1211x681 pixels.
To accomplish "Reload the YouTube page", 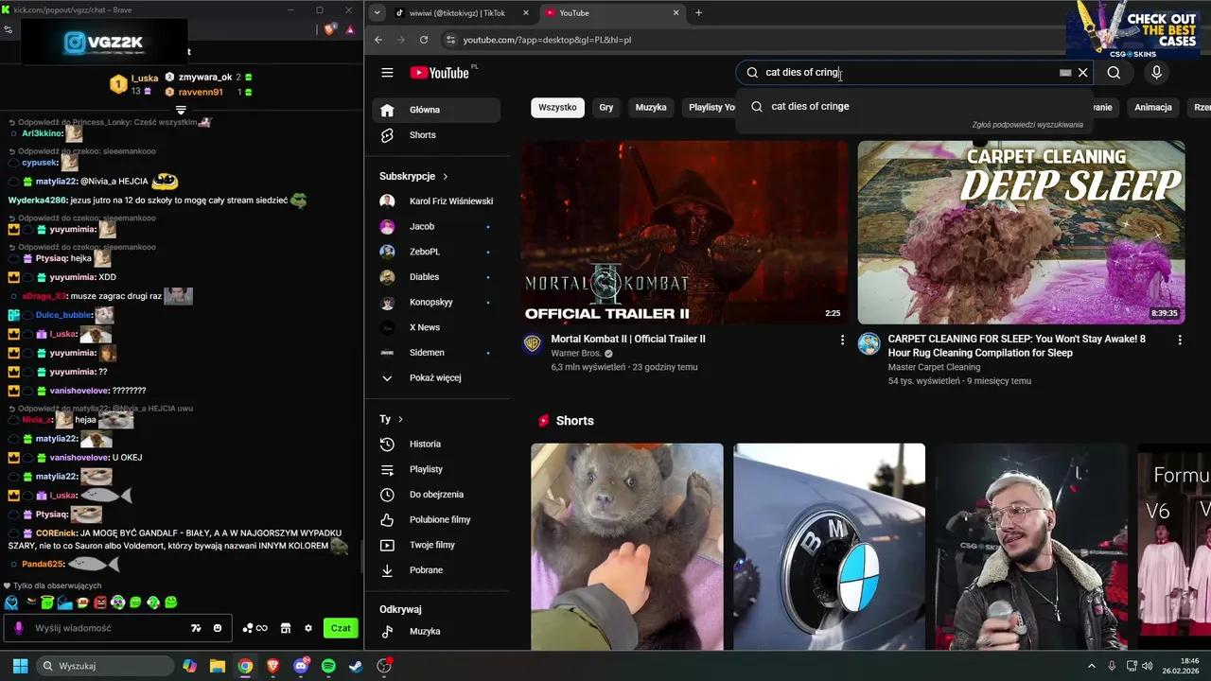I will click(424, 40).
